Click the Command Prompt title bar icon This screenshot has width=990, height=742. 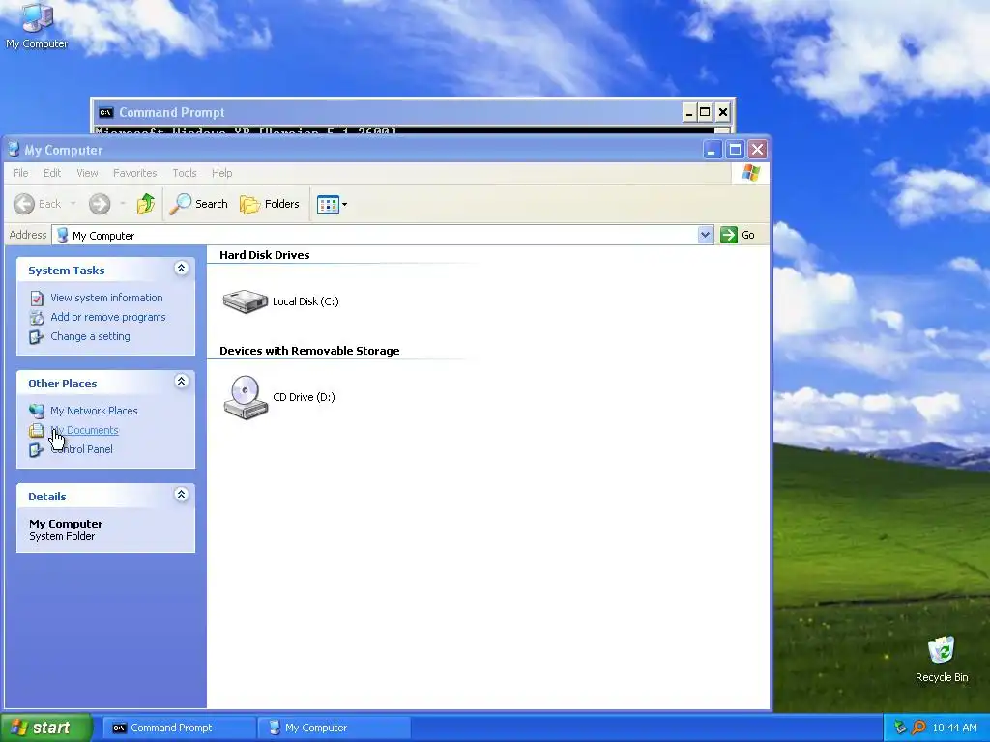tap(105, 112)
